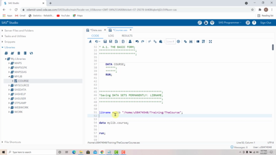Click into the Line # input field
Image resolution: width=276 pixels, height=155 pixels.
click(170, 41)
